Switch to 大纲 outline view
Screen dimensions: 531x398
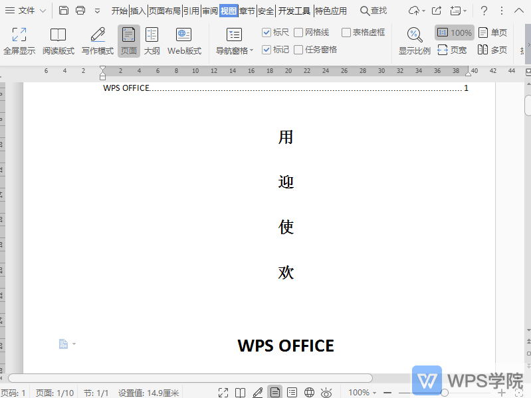click(152, 41)
